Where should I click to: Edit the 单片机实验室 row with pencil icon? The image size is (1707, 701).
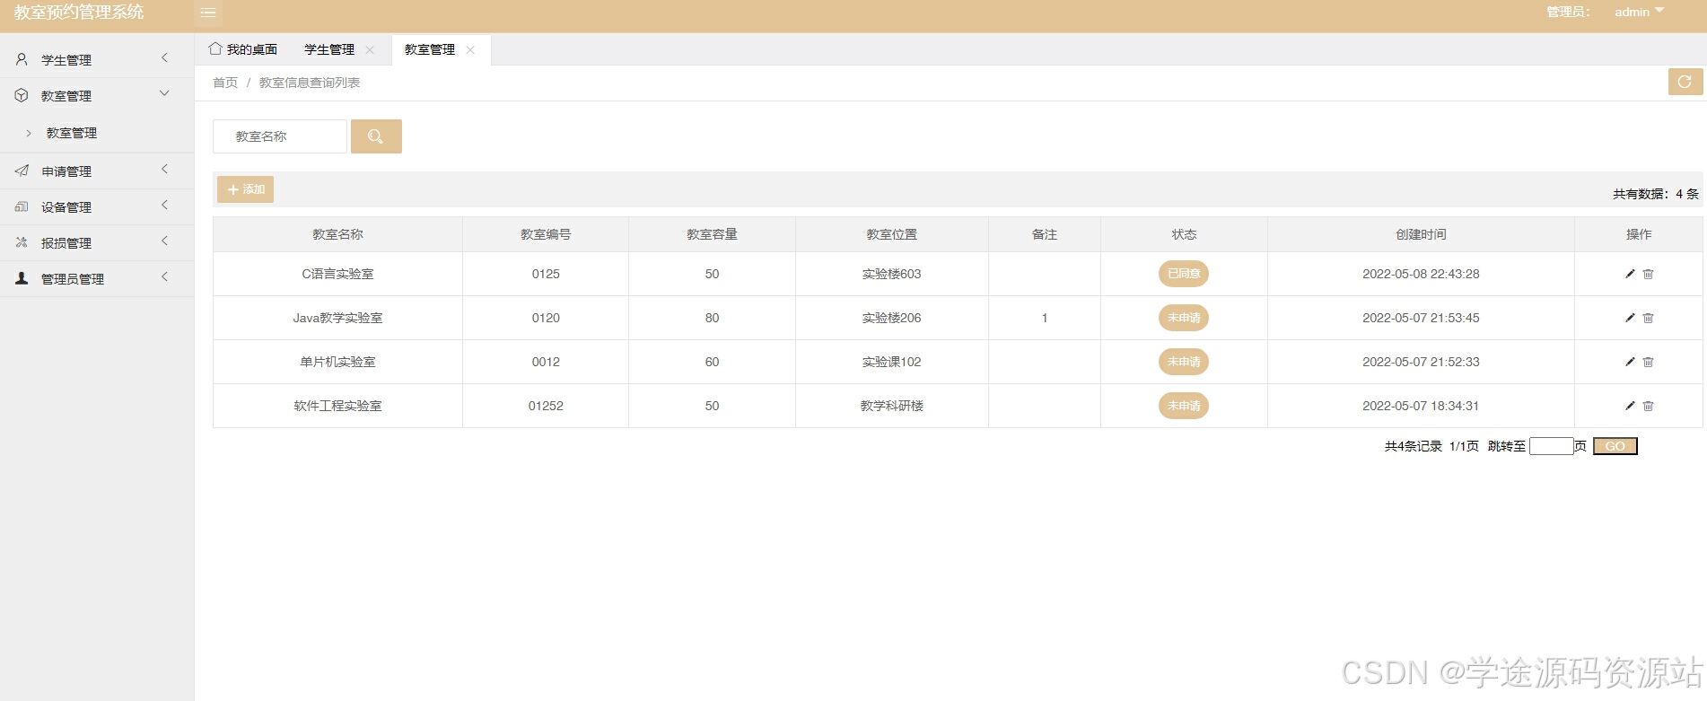click(1630, 362)
